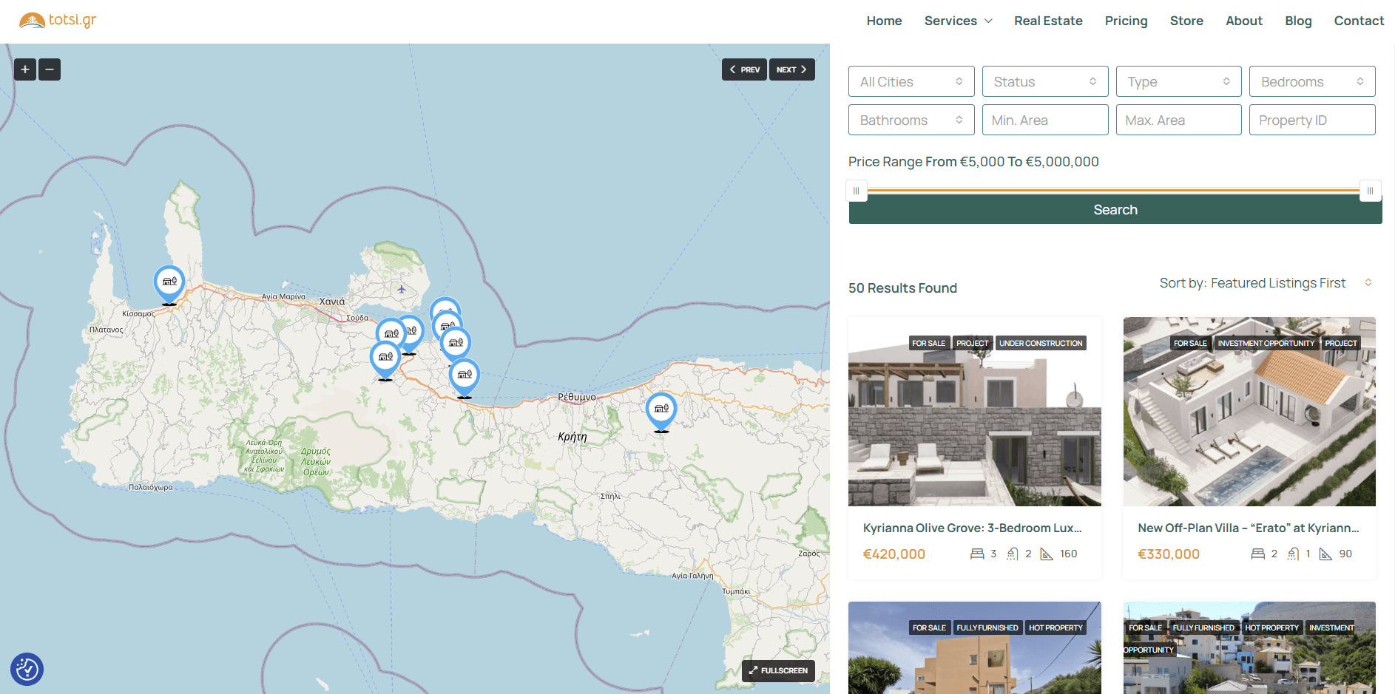Open the All Cities dropdown
Screen dimensions: 1395x694
(911, 81)
